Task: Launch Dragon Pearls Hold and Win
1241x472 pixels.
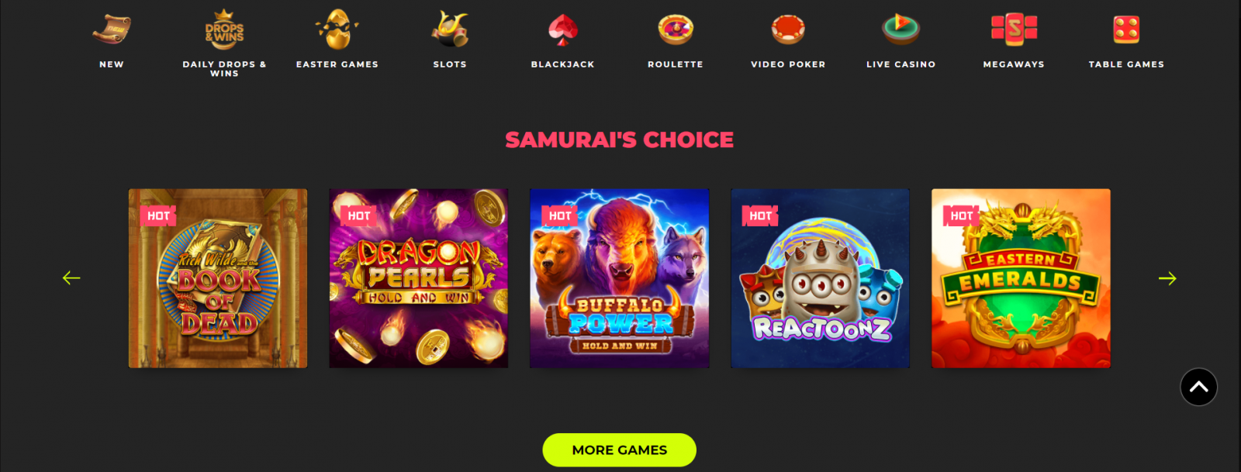Action: pos(419,278)
